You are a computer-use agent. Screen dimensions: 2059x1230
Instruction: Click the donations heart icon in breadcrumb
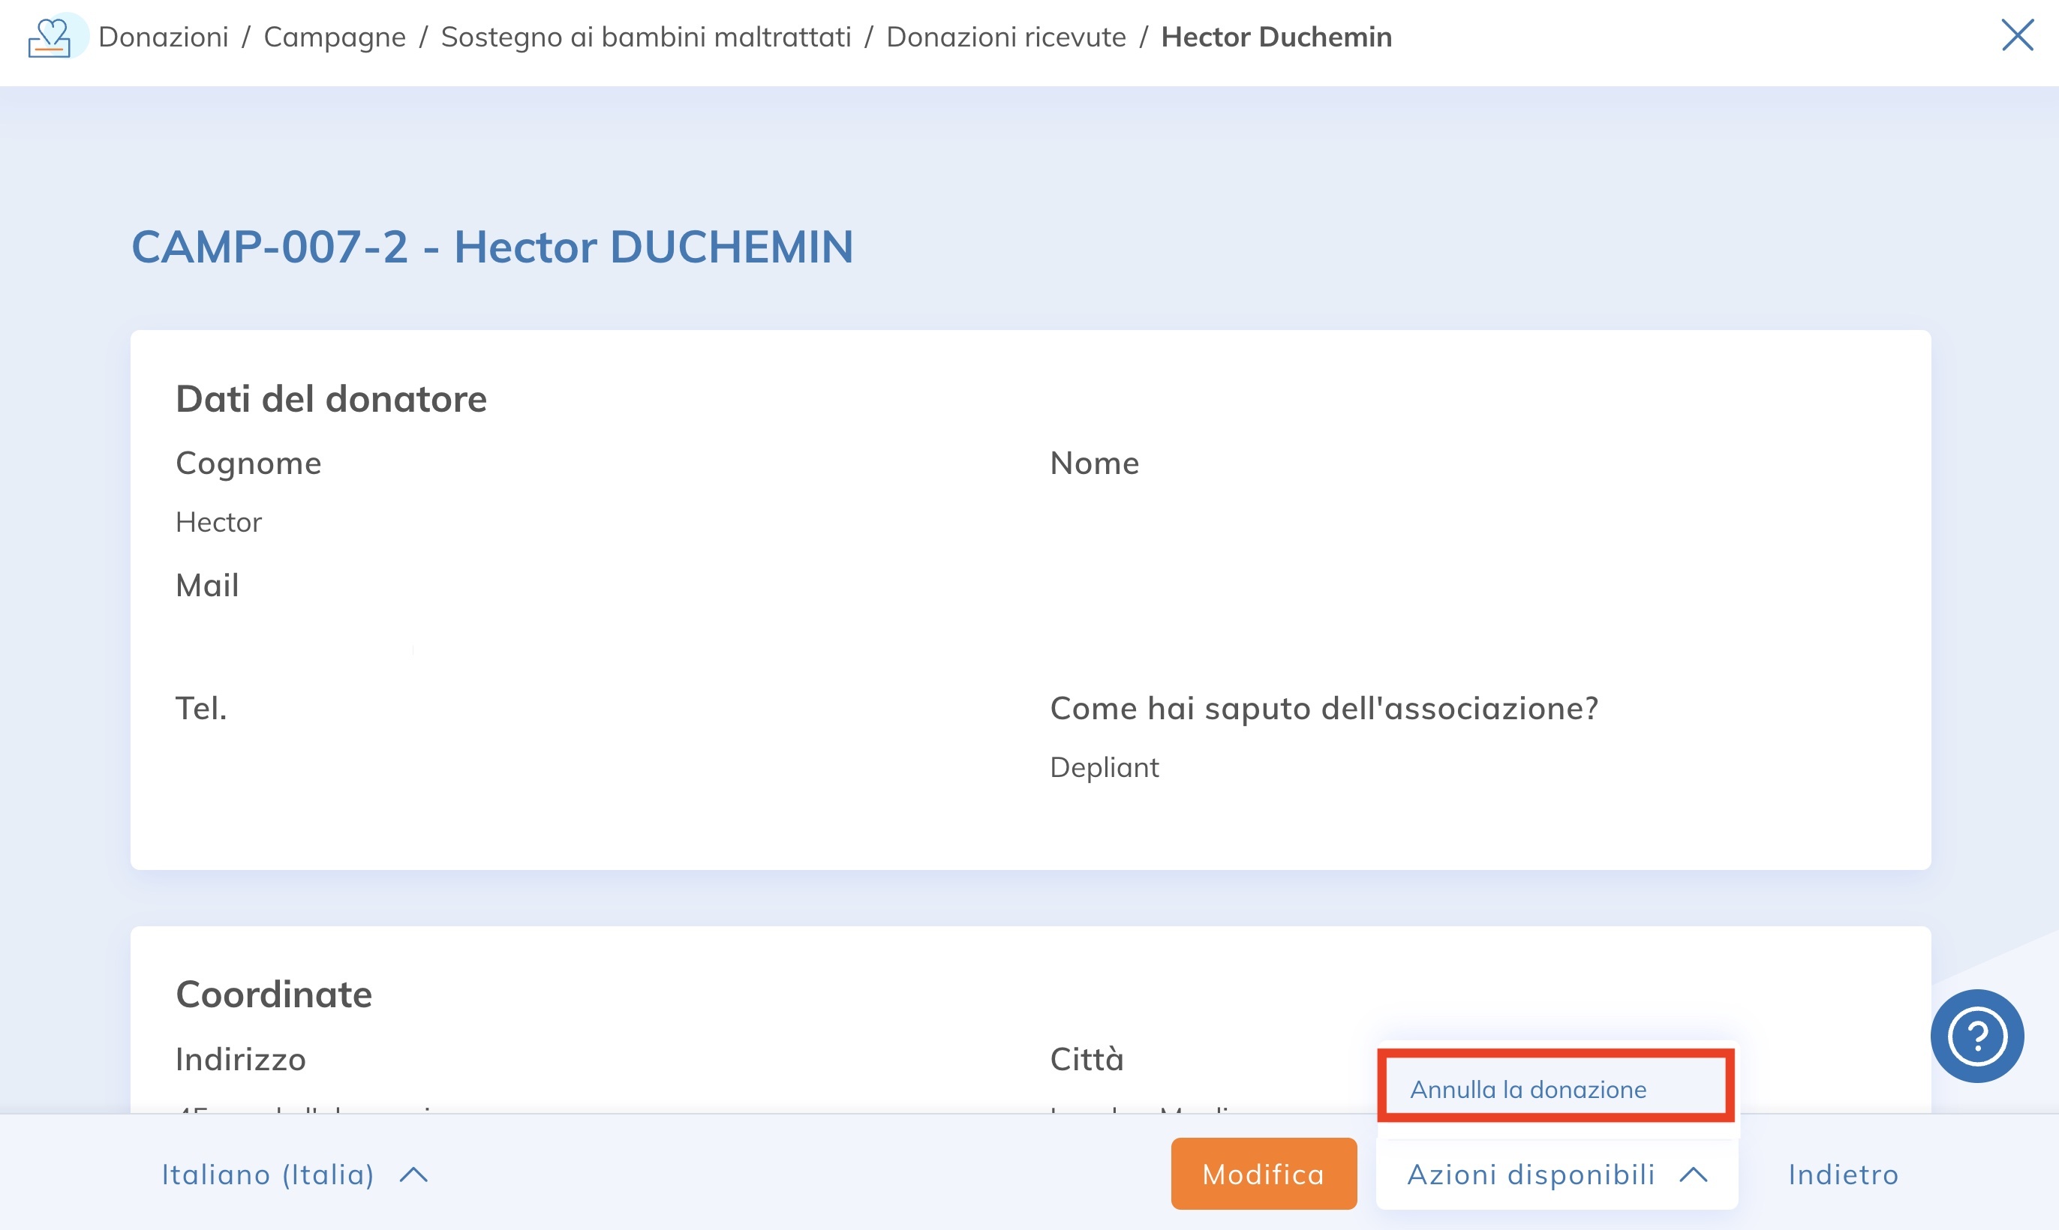[52, 37]
